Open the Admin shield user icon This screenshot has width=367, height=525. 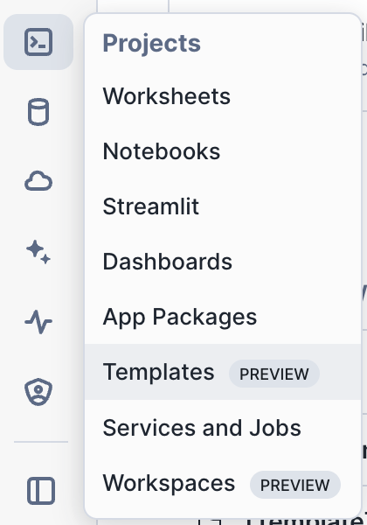tap(38, 392)
